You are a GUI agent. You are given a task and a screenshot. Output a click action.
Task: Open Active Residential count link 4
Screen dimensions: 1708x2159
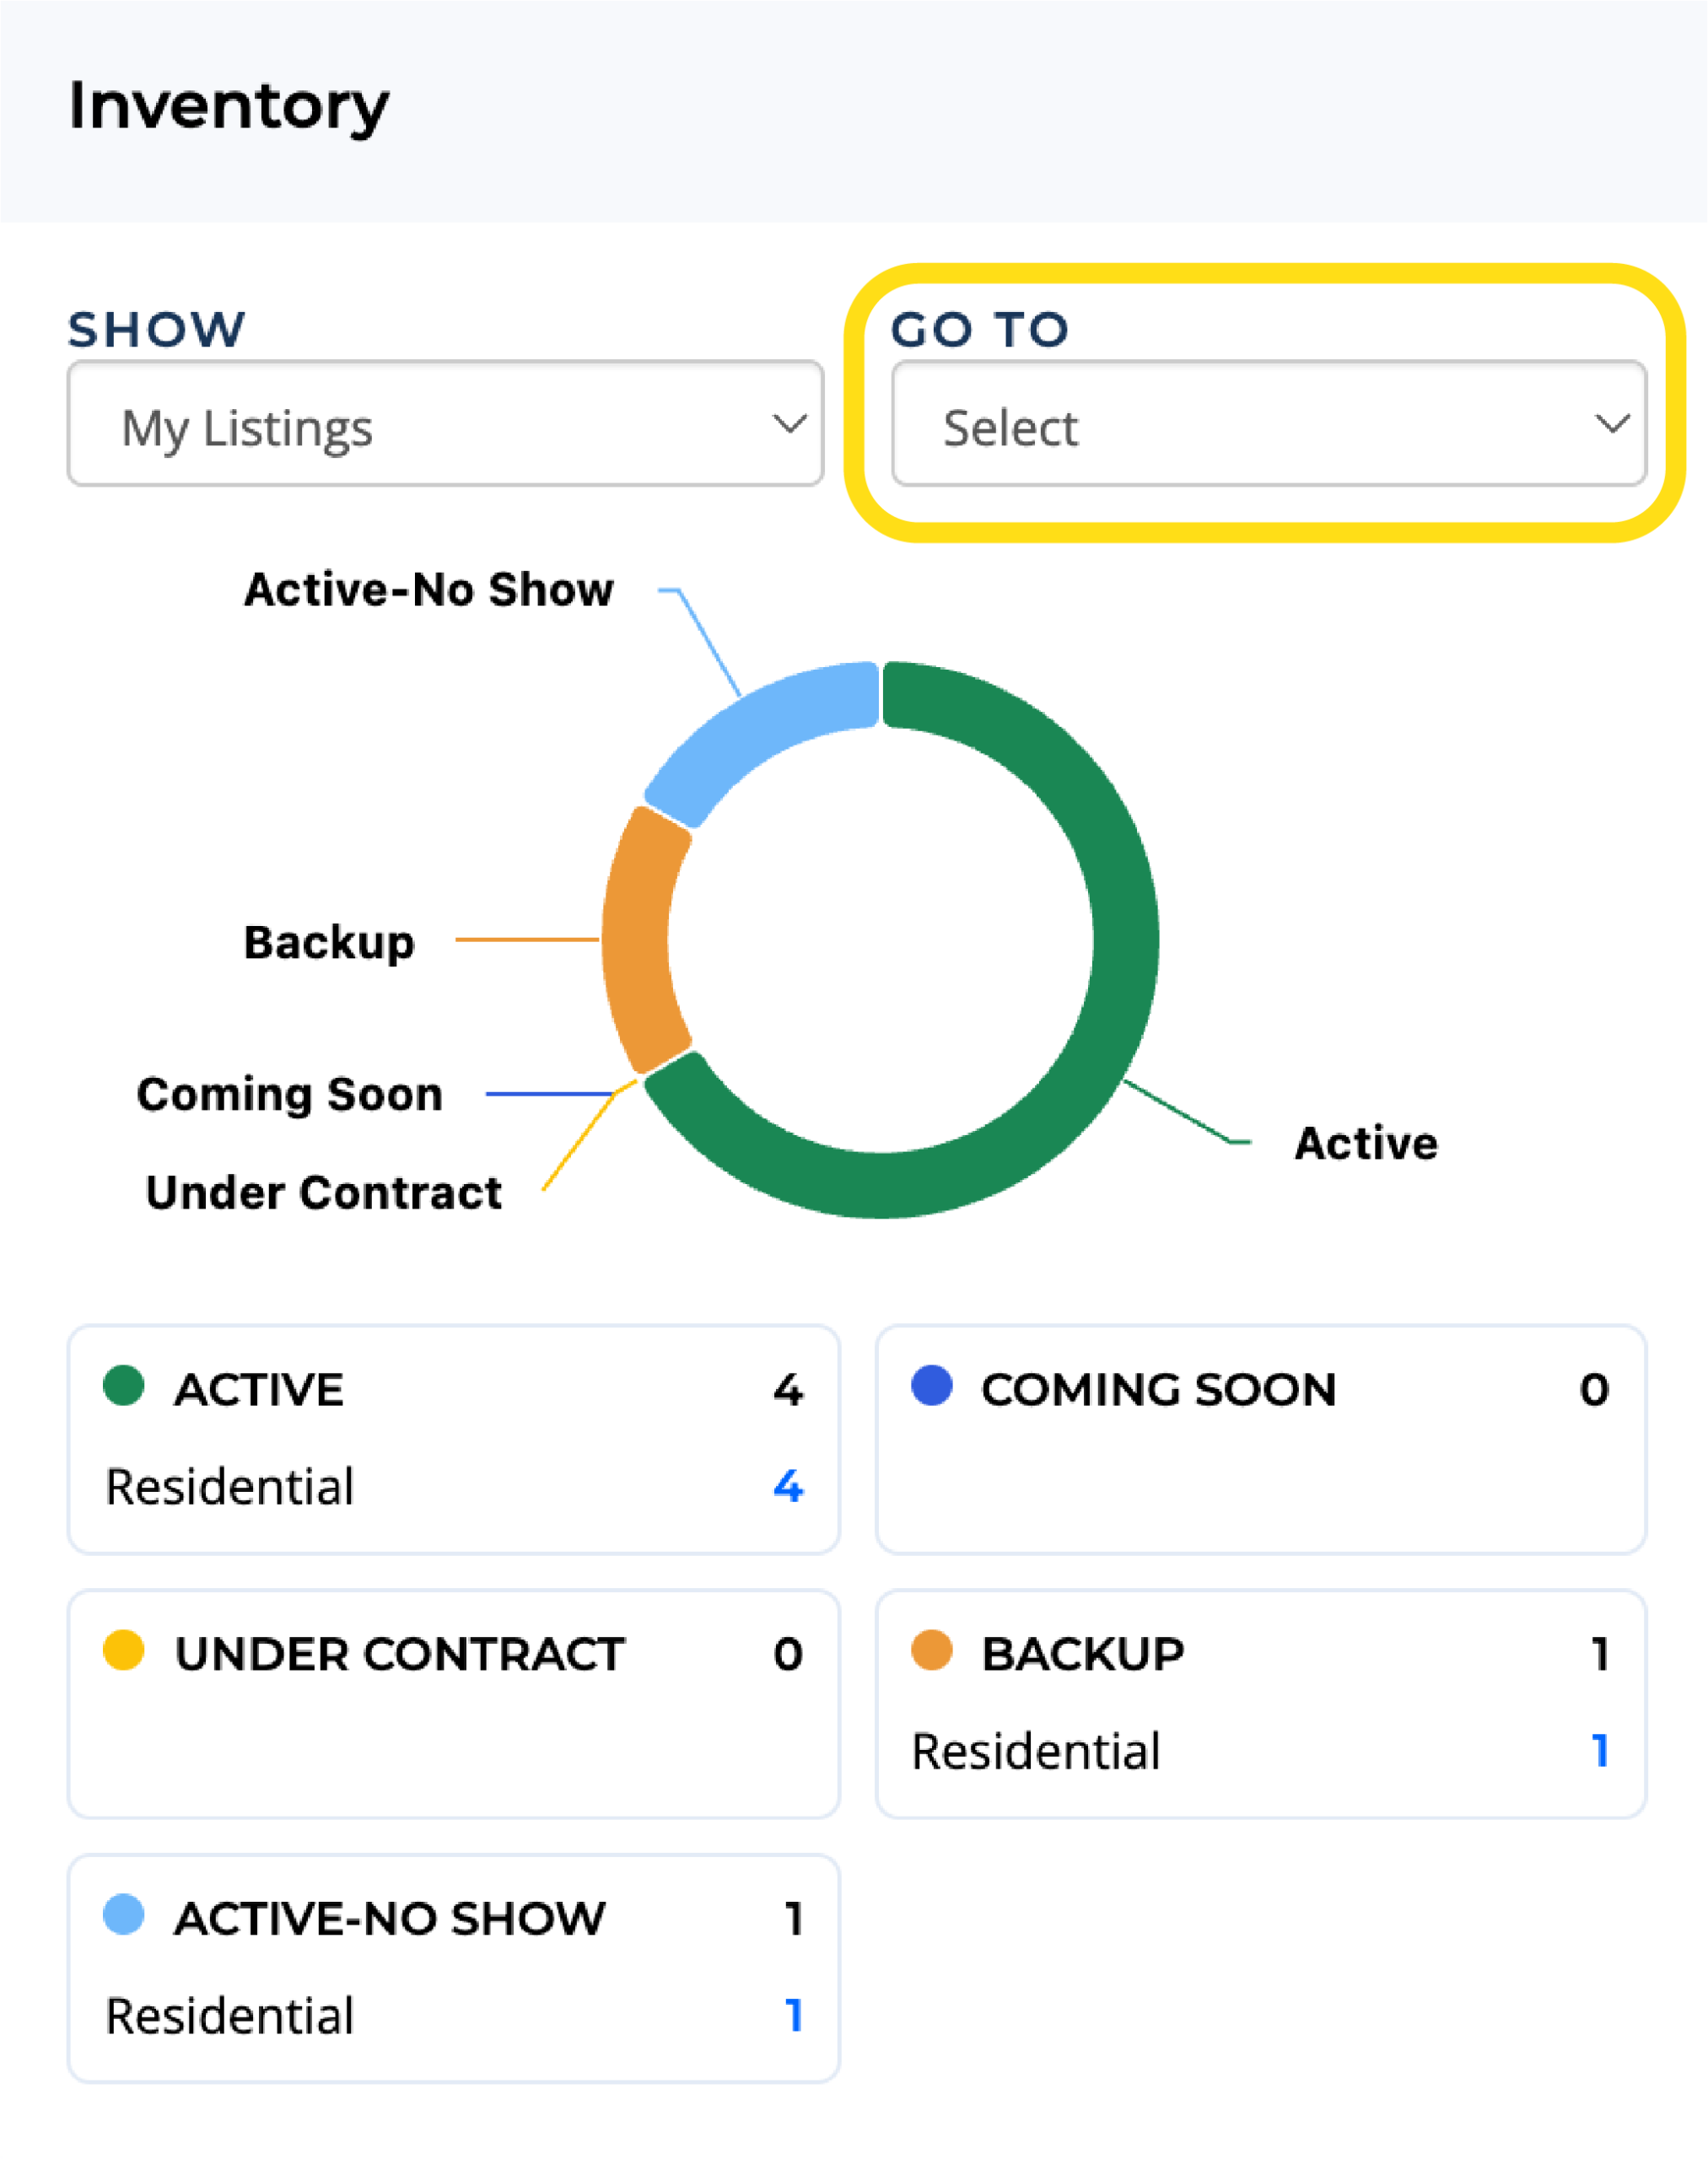click(788, 1485)
